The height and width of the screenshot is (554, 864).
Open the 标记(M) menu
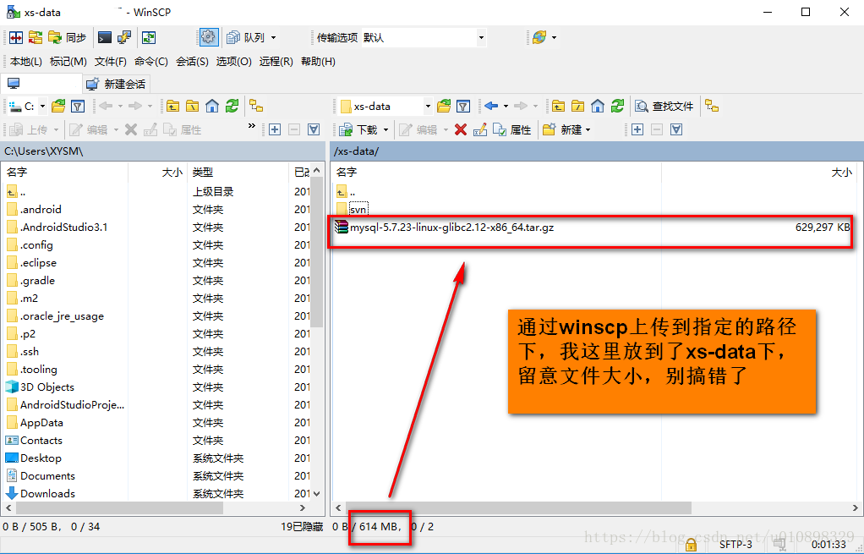coord(68,61)
